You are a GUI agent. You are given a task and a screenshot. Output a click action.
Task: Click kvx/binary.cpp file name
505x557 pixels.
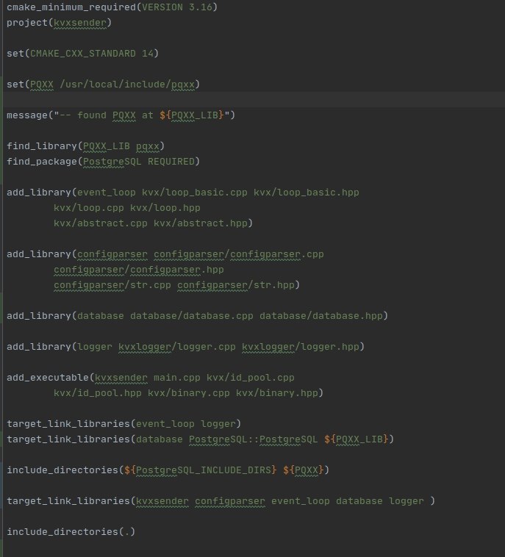(189, 393)
